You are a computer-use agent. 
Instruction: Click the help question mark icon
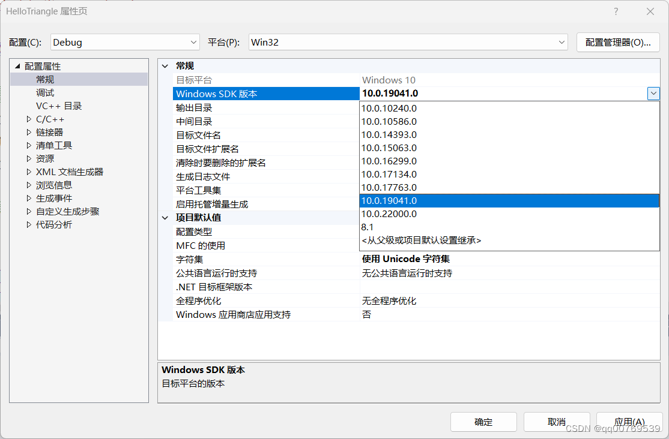click(x=616, y=11)
